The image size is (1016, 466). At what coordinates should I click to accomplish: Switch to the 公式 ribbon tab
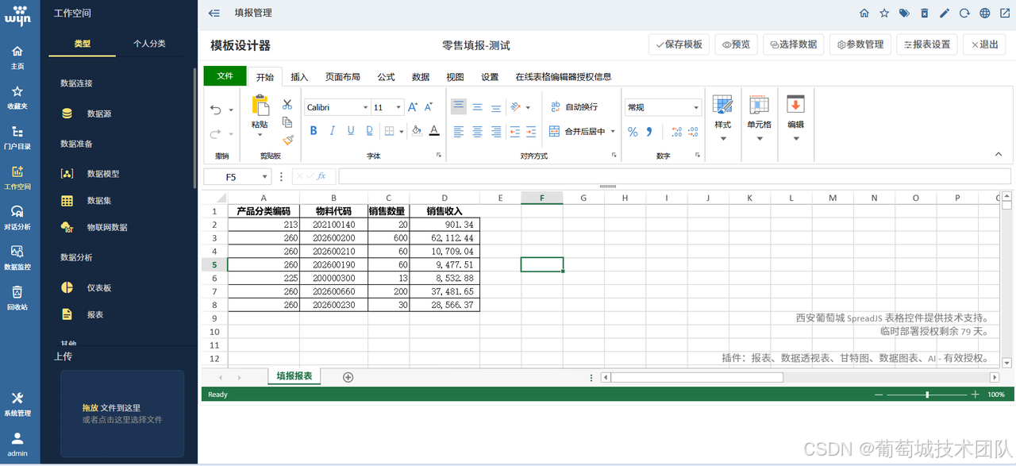point(386,77)
